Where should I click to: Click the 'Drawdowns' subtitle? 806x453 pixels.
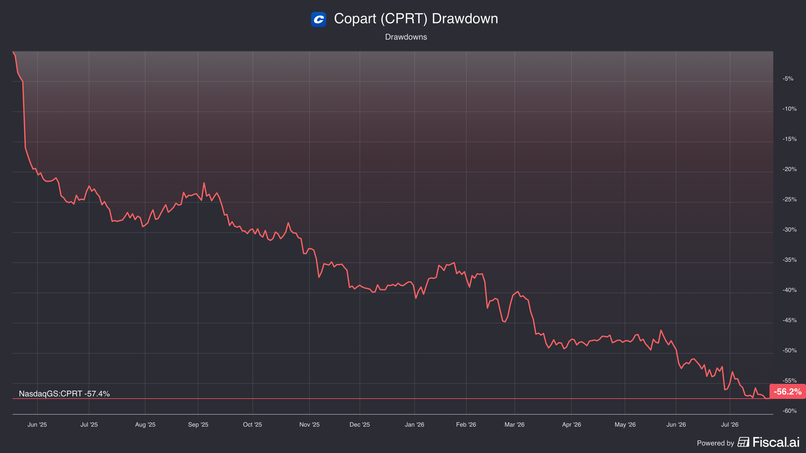(x=406, y=37)
